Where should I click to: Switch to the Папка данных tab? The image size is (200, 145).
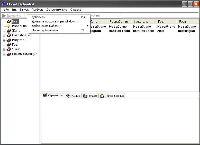pyautogui.click(x=112, y=96)
